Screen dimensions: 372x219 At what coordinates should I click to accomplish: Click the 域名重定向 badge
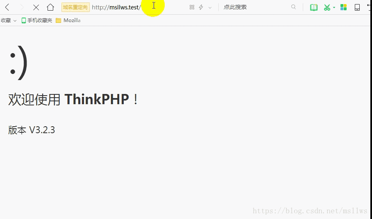[75, 7]
